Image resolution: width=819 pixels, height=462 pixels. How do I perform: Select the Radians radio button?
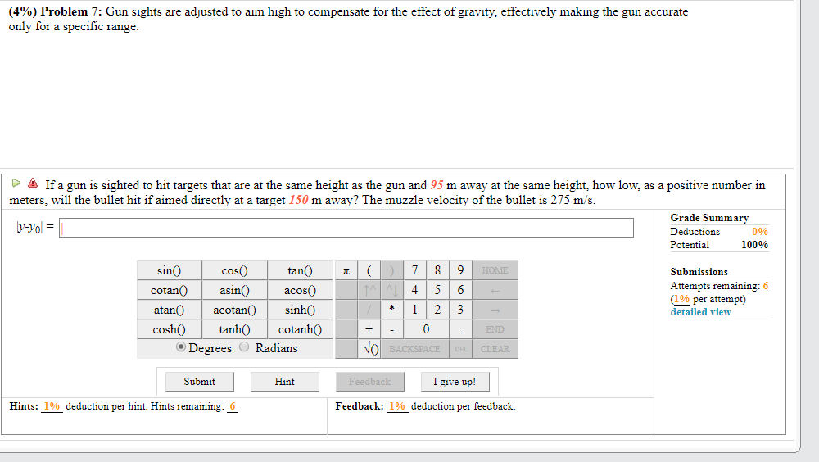click(244, 348)
